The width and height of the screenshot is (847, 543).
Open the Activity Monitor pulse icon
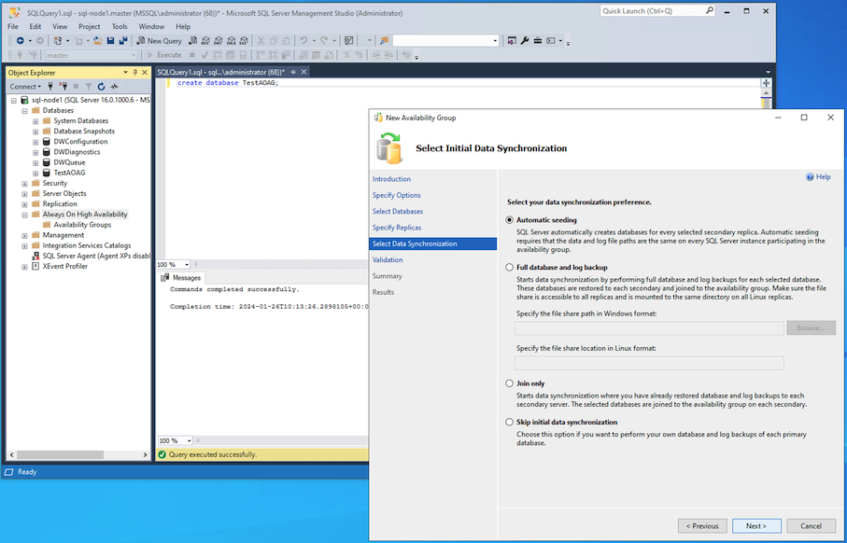(114, 87)
